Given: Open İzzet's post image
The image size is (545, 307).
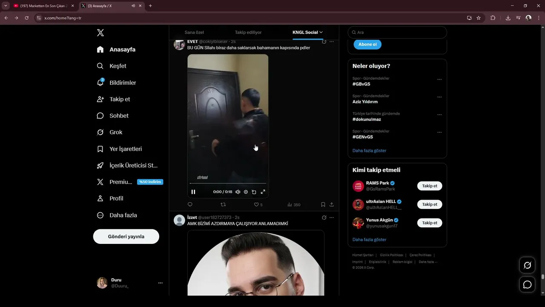Looking at the screenshot, I should tap(256, 263).
